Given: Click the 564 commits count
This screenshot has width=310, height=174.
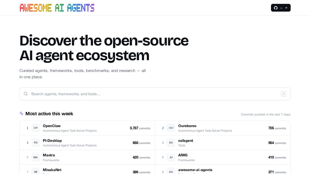Looking at the screenshot, I should [277, 143].
